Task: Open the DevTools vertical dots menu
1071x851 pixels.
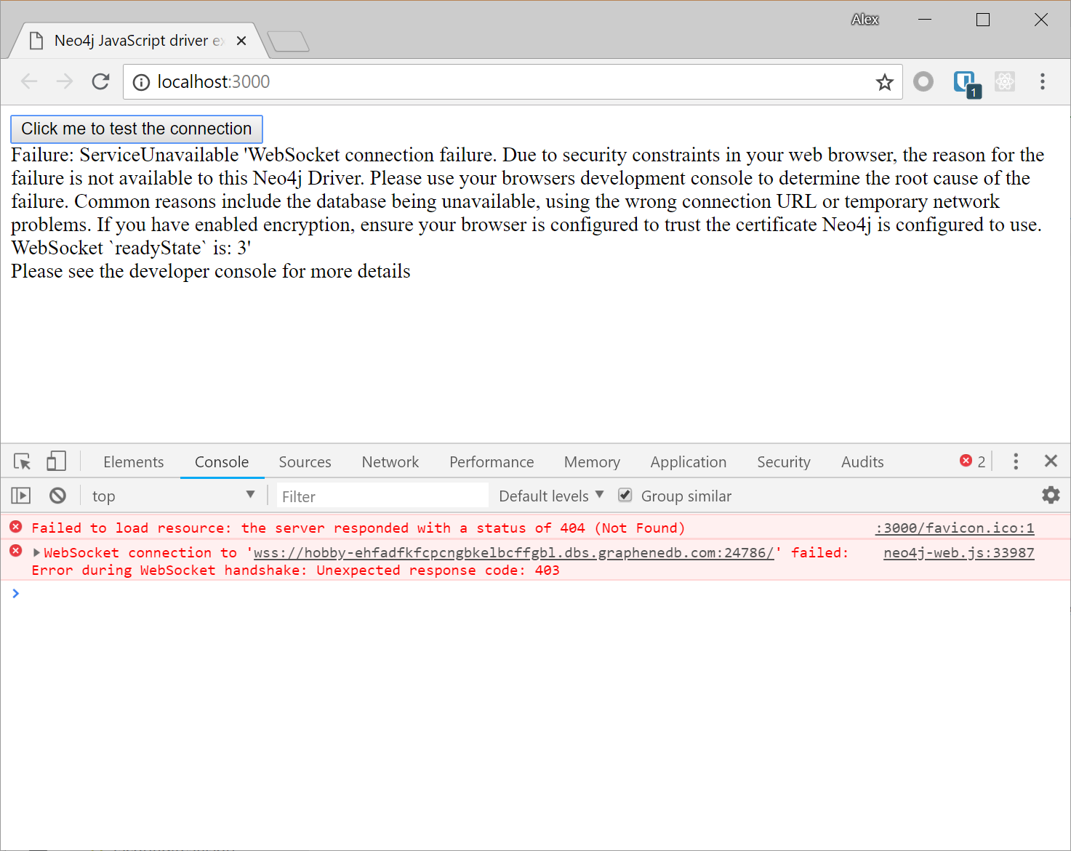Action: coord(1015,461)
